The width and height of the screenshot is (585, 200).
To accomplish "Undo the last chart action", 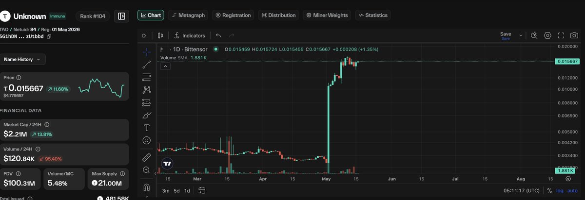I will point(218,35).
